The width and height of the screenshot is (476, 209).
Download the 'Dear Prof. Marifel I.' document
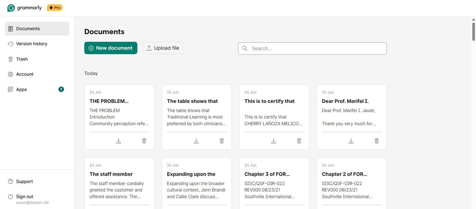click(x=351, y=141)
